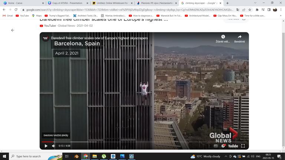Click the video red progress bar
The image size is (285, 160).
pyautogui.click(x=47, y=142)
